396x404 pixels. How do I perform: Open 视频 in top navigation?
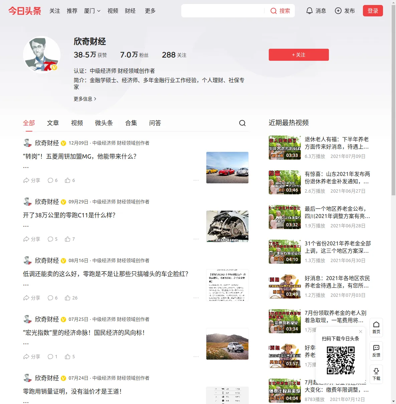point(113,11)
